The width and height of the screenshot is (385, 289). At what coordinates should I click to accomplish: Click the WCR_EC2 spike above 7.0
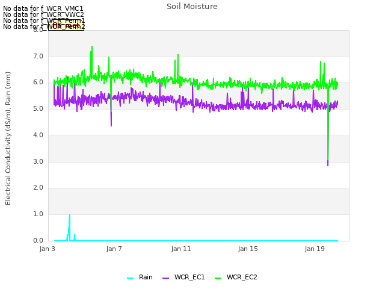[92, 47]
